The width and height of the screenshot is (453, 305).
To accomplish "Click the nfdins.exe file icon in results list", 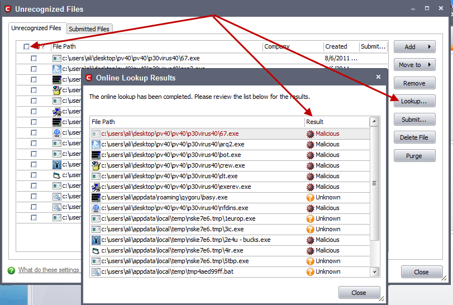I will 96,208.
